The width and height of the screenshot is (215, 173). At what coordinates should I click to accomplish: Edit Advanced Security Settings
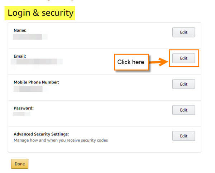[x=183, y=136]
